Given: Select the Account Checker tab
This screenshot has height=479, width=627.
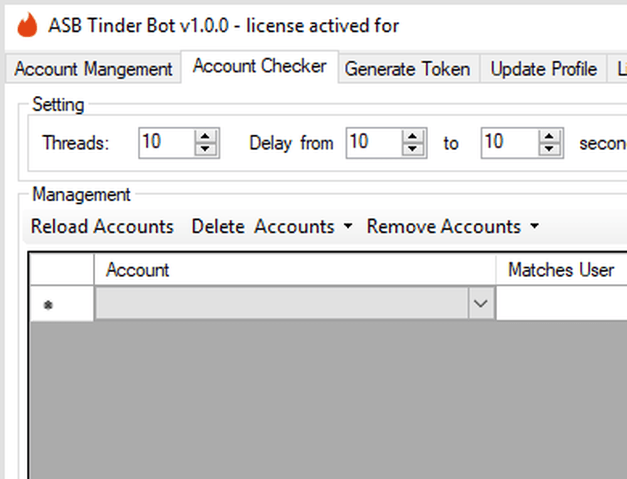Looking at the screenshot, I should click(x=260, y=66).
